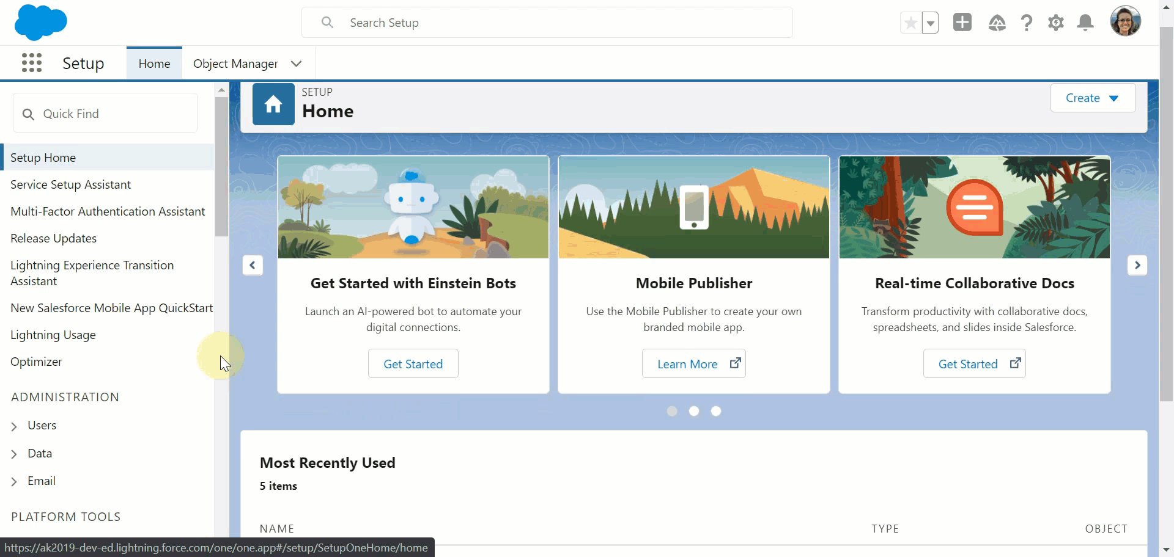Open the user profile avatar

tap(1126, 21)
